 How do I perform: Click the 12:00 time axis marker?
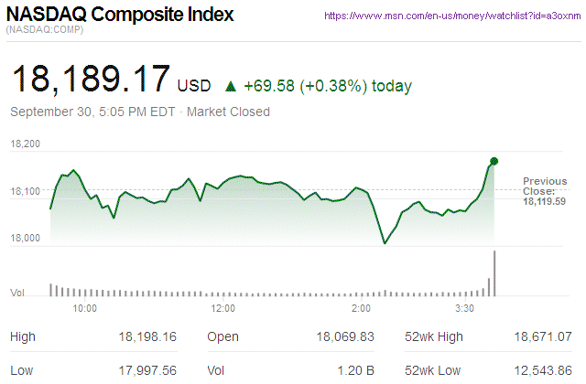click(x=223, y=308)
